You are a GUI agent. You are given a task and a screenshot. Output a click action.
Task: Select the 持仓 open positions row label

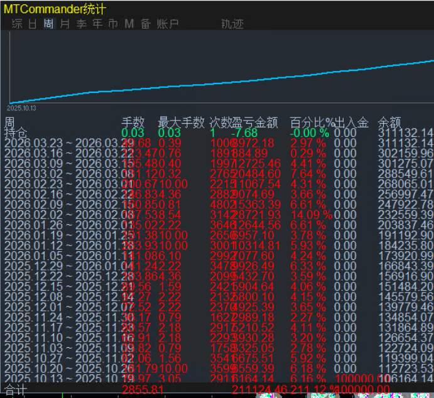(16, 133)
